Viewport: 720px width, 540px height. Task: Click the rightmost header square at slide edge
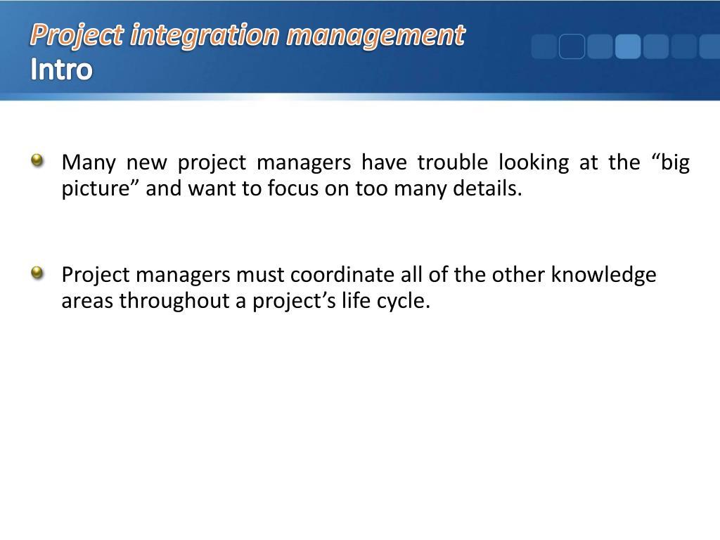[x=709, y=46]
